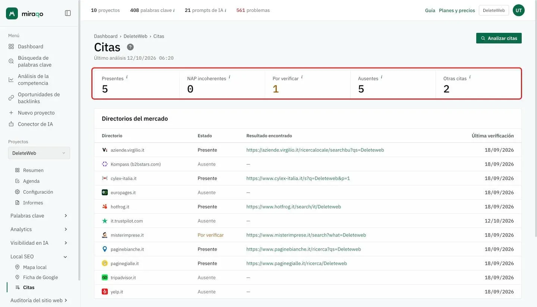Open the DeleteWeb project dropdown in sidebar
This screenshot has height=307, width=537.
(39, 153)
